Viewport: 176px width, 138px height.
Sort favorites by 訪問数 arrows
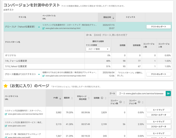[x=106, y=98]
